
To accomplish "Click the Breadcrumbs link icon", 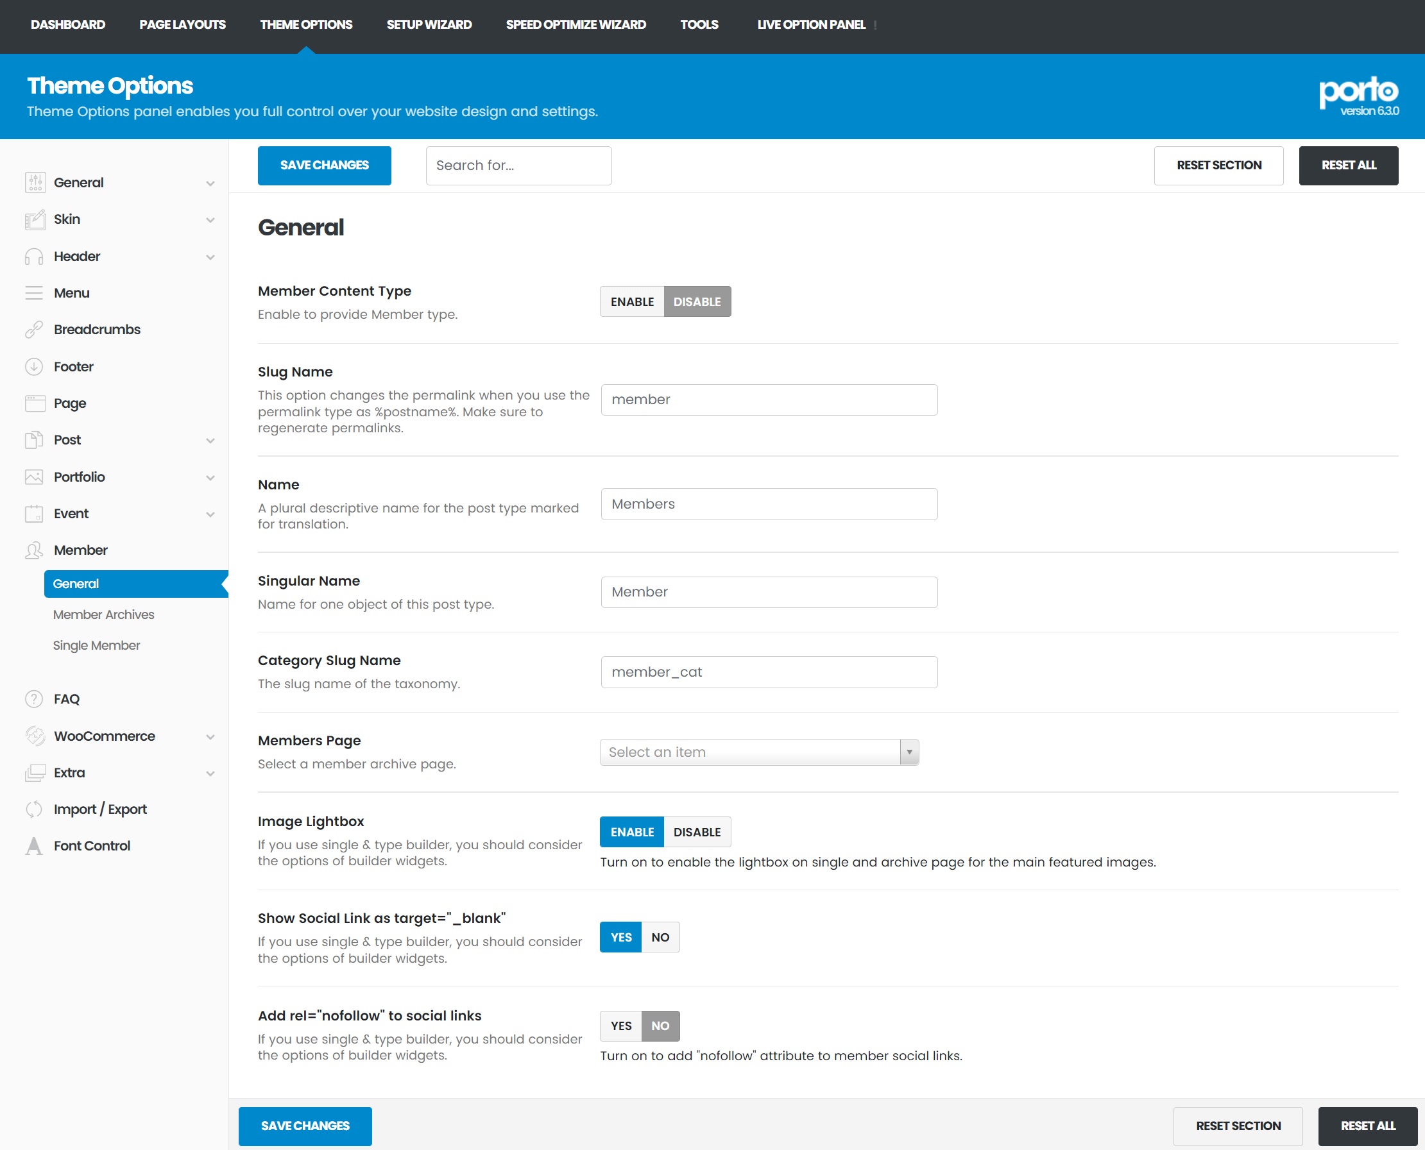I will (x=35, y=329).
